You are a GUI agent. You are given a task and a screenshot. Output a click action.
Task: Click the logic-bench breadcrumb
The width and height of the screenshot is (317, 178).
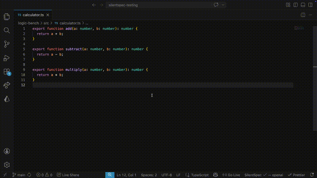click(29, 23)
